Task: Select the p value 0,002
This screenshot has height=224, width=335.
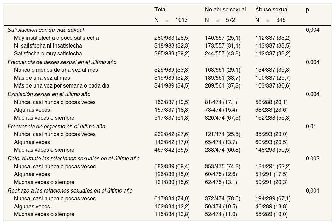Action: 312,158
